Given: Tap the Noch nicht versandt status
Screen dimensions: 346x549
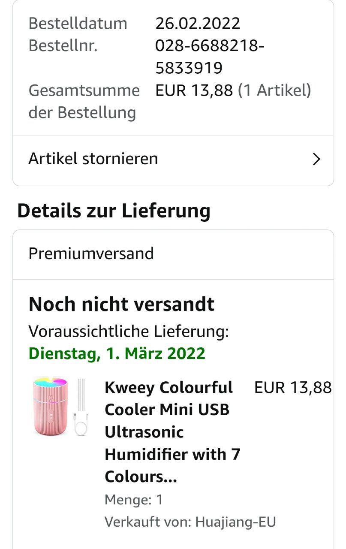Looking at the screenshot, I should [x=121, y=304].
